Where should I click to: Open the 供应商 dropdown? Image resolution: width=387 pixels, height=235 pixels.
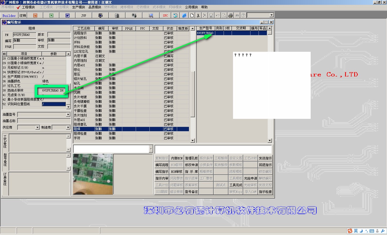(x=37, y=127)
